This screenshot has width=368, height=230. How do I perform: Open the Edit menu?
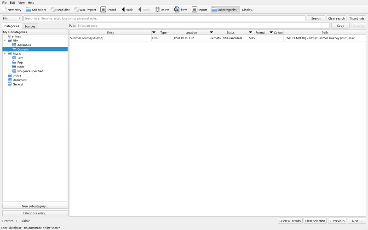(12, 3)
